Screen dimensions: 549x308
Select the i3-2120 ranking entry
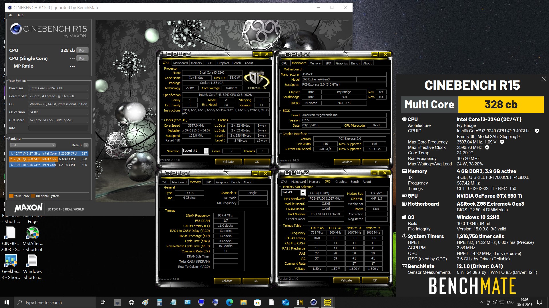coord(49,165)
